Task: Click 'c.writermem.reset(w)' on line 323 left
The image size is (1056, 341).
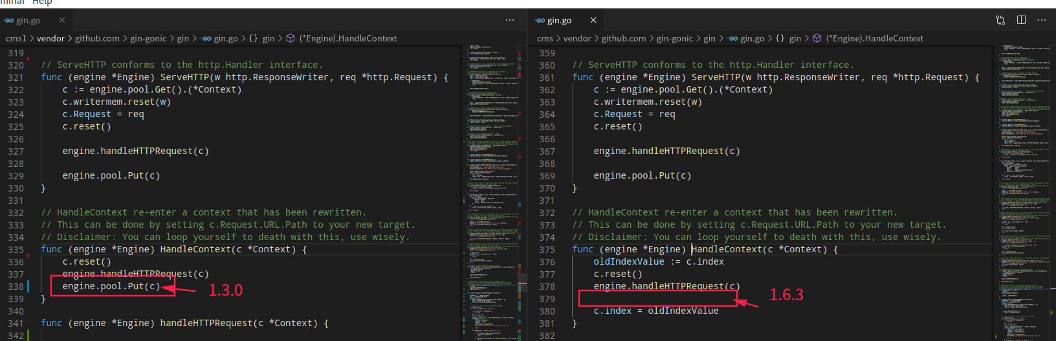Action: [x=116, y=102]
